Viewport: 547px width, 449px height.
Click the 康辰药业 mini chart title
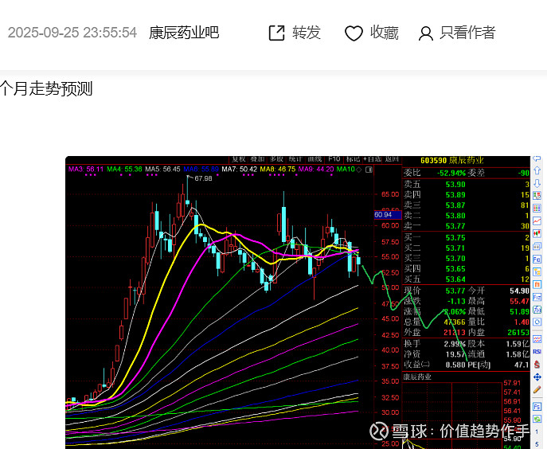[417, 377]
